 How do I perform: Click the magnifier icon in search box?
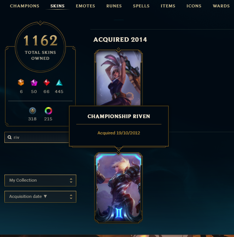coord(10,137)
